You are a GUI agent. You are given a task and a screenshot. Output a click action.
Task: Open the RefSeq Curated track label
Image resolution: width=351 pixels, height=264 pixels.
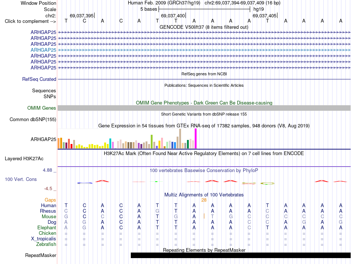click(x=39, y=79)
